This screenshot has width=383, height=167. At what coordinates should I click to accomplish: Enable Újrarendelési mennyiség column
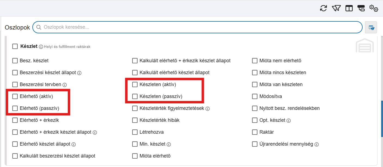click(255, 144)
